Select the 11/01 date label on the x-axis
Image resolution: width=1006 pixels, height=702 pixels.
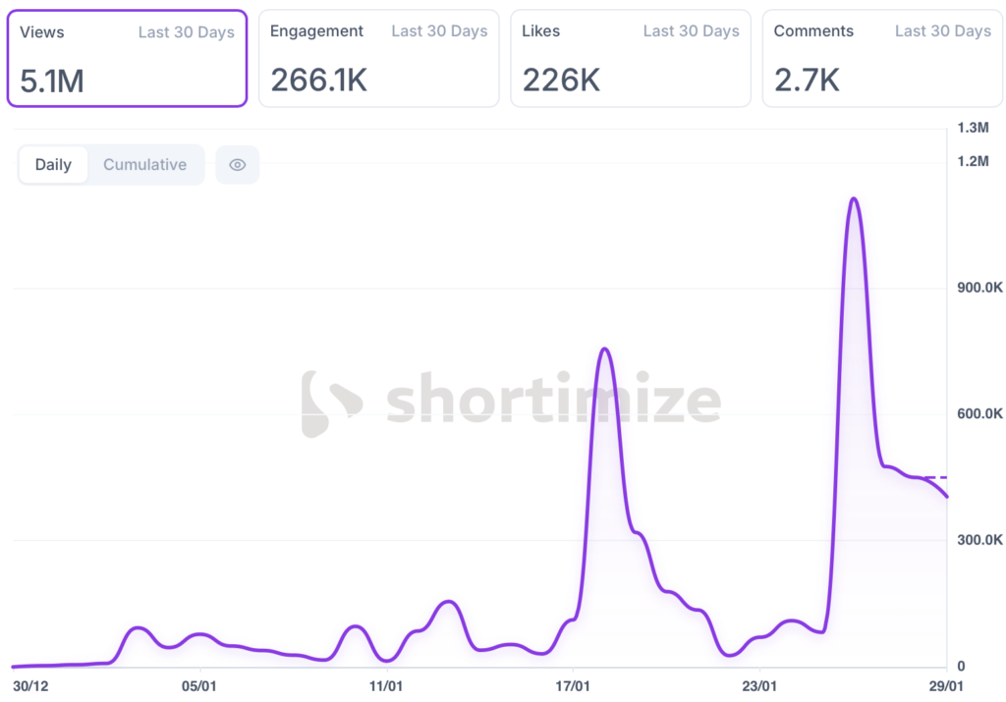386,685
